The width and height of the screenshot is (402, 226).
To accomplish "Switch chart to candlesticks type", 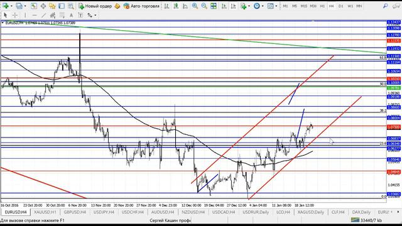I will coord(176,6).
